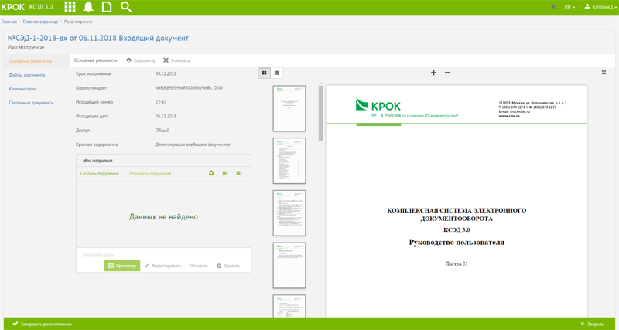Viewport: 619px width, 330px height.
Task: Click Сохранить in the toolbar
Action: tap(140, 61)
